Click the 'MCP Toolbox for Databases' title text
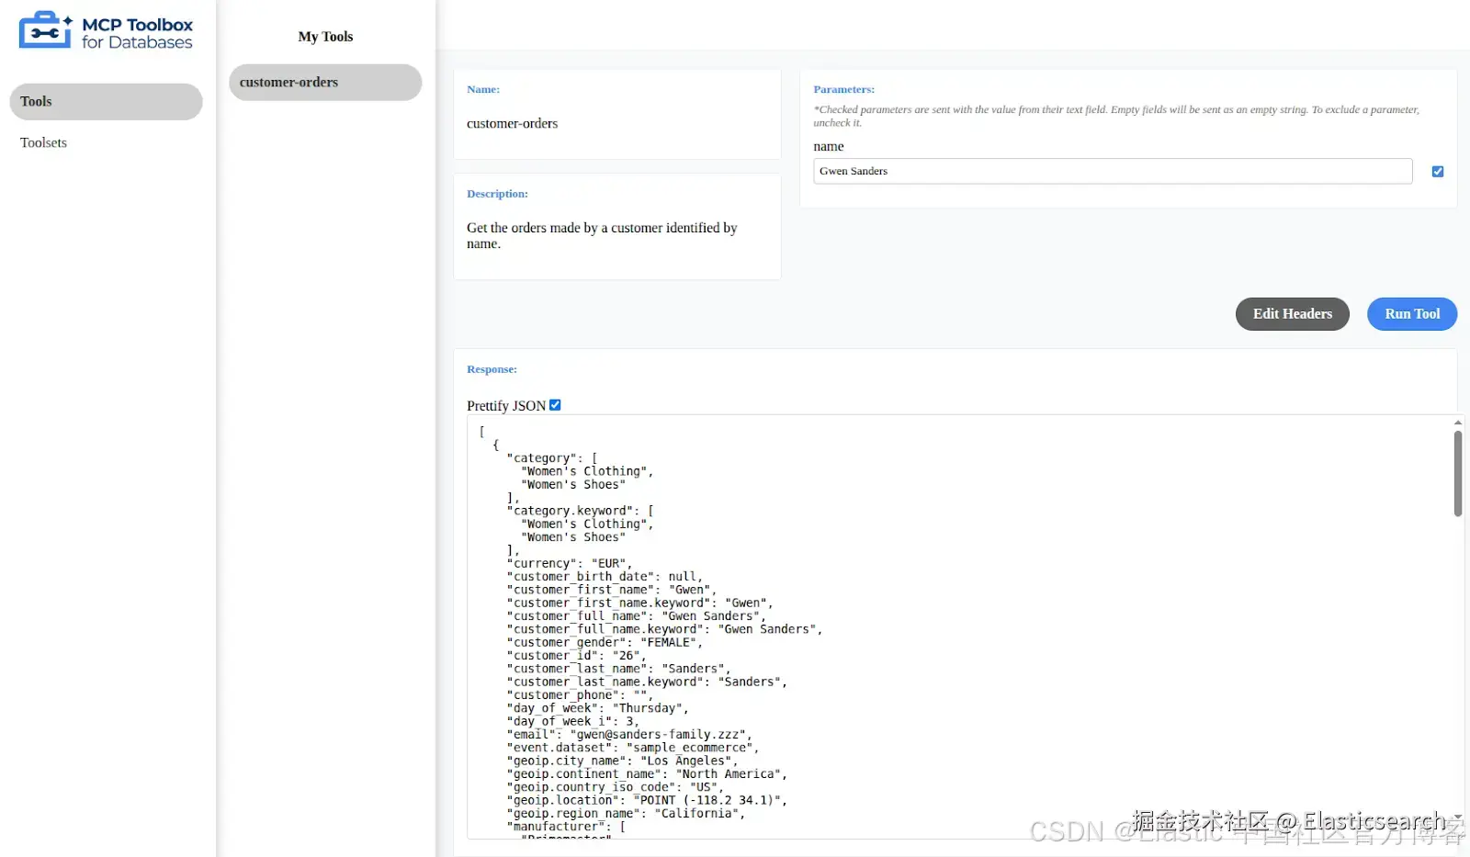This screenshot has height=857, width=1470. point(137,33)
